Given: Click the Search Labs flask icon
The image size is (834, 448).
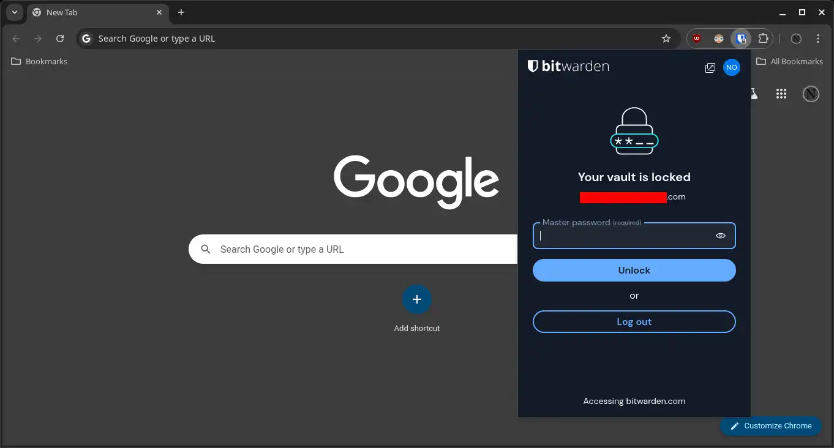Looking at the screenshot, I should (x=754, y=94).
